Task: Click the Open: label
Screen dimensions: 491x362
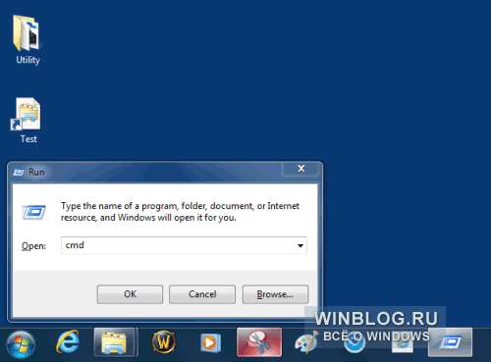Action: (33, 246)
